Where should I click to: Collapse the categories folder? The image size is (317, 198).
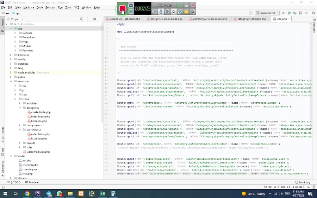[20, 108]
